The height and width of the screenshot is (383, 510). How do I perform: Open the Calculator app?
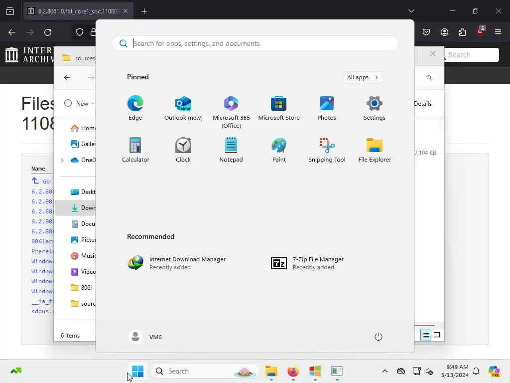(x=135, y=150)
